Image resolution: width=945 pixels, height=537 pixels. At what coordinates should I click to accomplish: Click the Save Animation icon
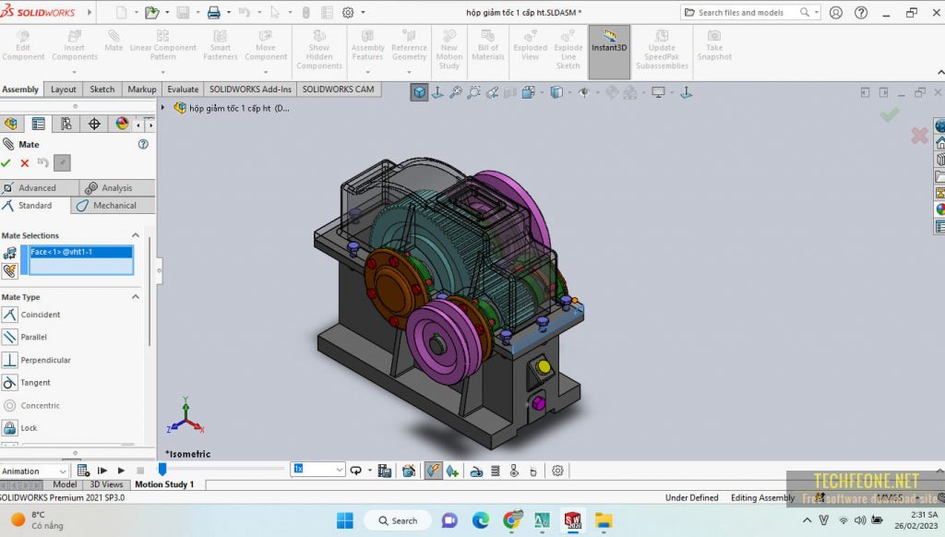pyautogui.click(x=385, y=471)
